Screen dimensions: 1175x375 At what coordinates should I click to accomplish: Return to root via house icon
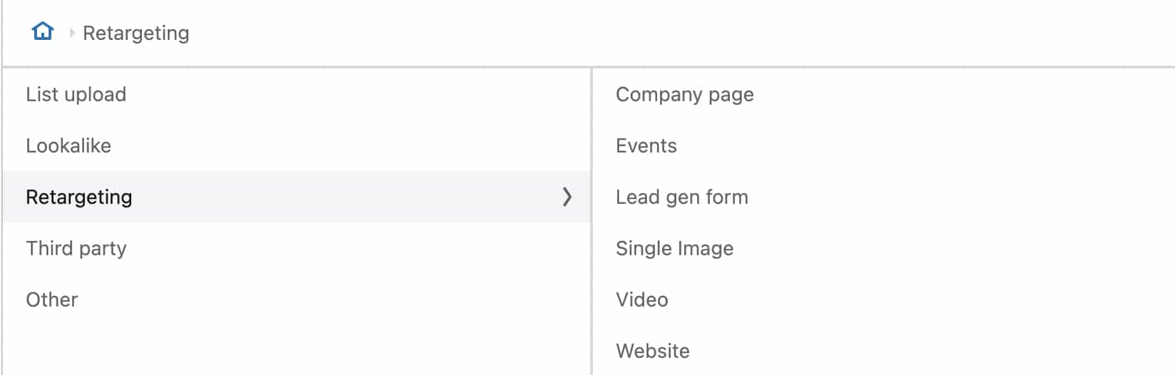tap(43, 31)
